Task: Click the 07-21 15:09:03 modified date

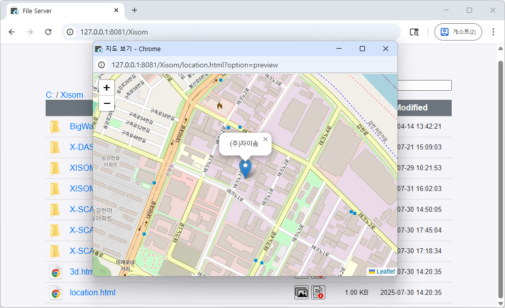Action: [419, 147]
